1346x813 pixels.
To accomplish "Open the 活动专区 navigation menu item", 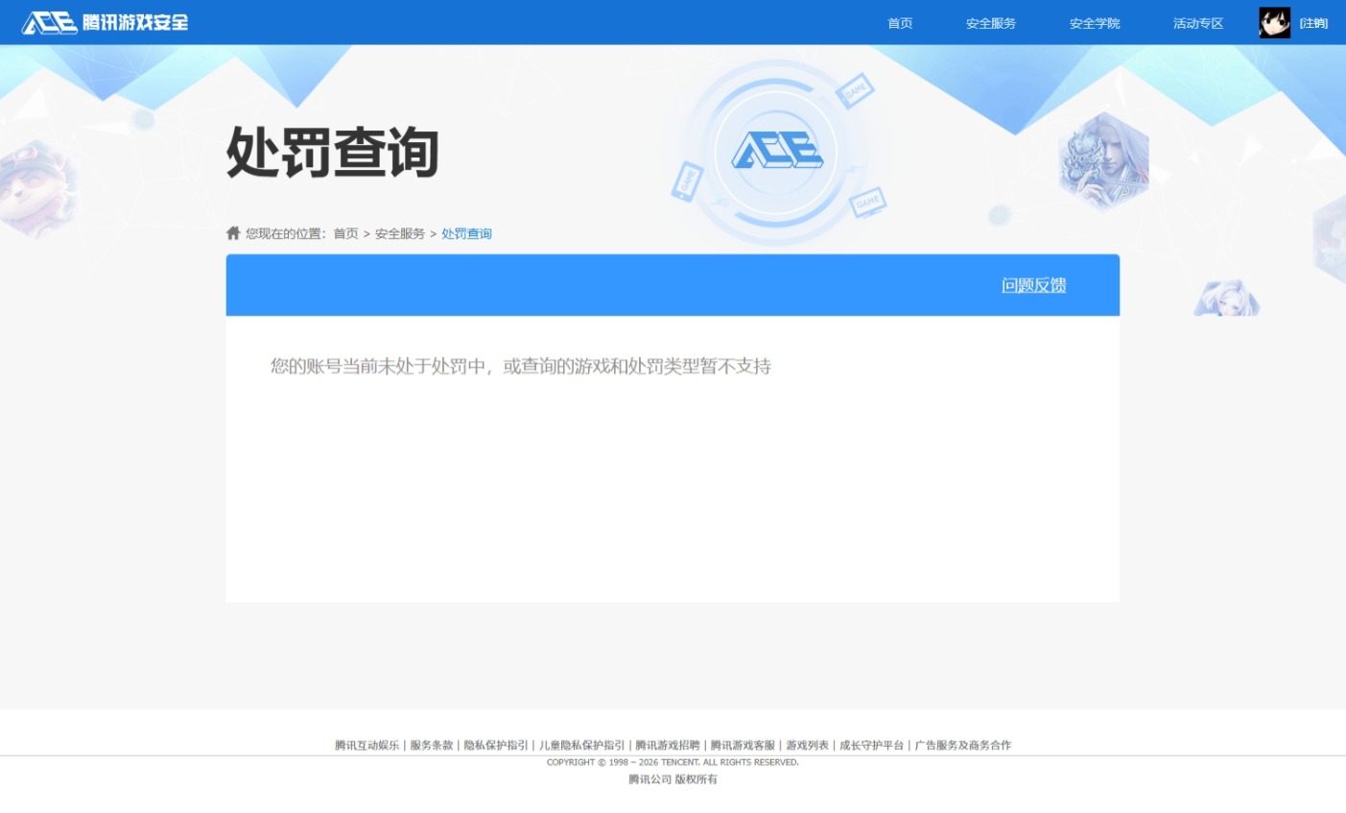I will point(1197,22).
